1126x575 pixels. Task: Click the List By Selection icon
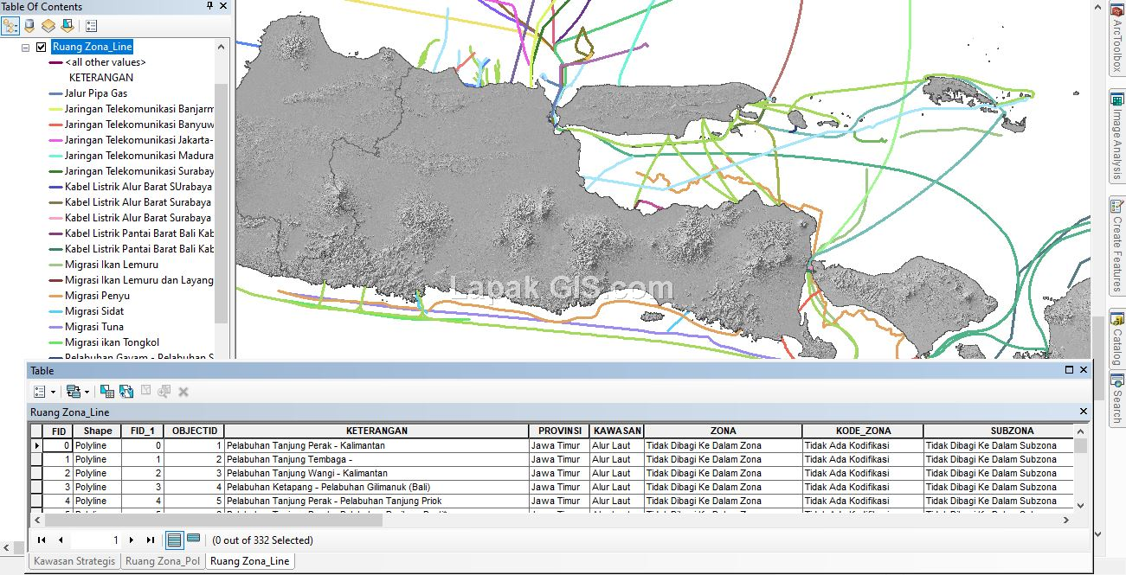tap(68, 25)
